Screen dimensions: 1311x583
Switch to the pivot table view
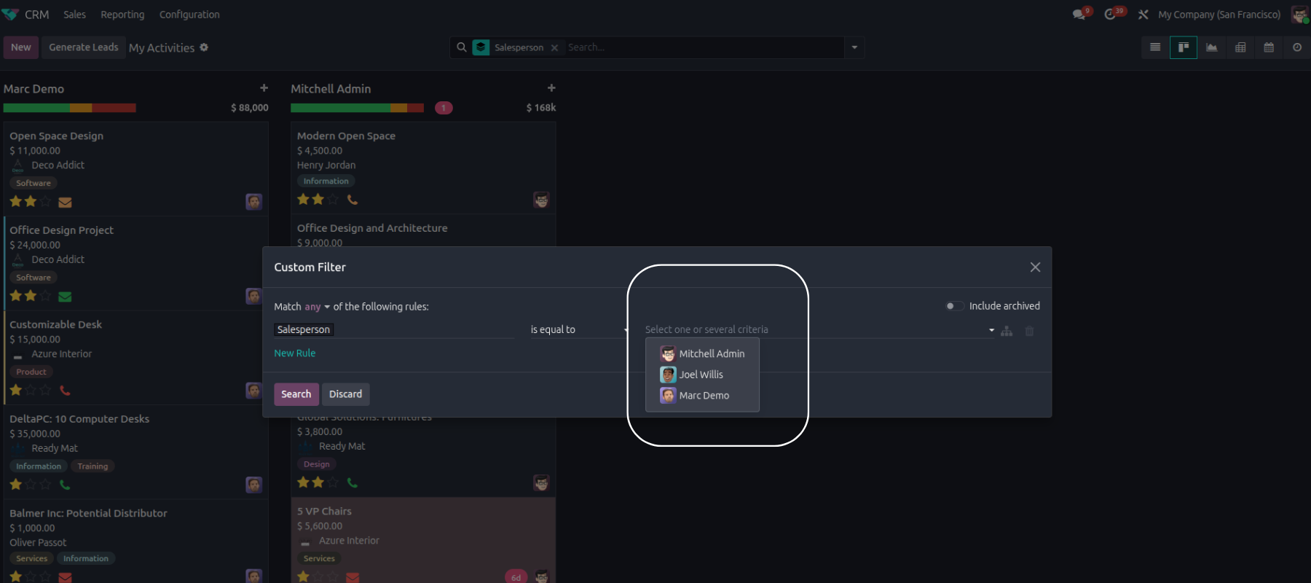[1240, 47]
